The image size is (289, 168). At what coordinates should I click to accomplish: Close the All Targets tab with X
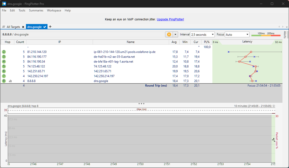[23, 27]
